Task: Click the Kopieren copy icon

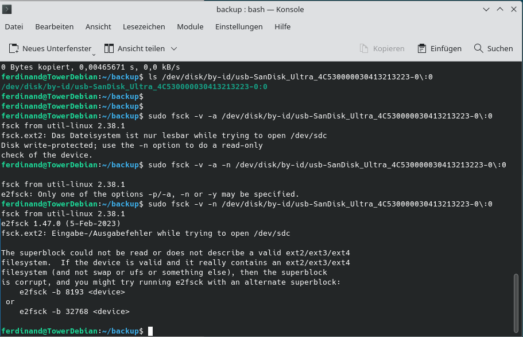Action: (x=364, y=48)
